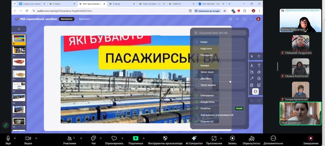Select Камера option in attachment menu
The image size is (325, 146).
pos(205,65)
